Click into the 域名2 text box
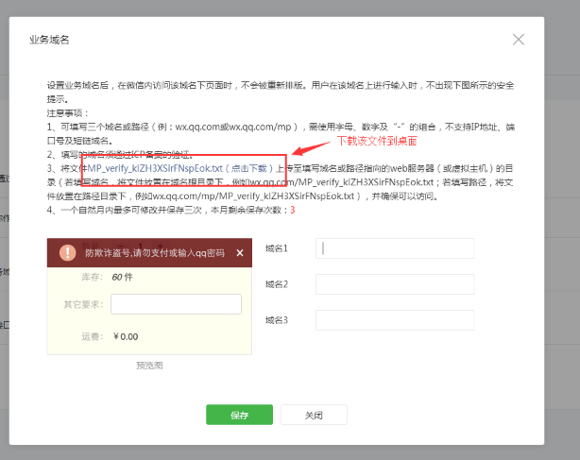580x460 pixels. click(x=394, y=284)
